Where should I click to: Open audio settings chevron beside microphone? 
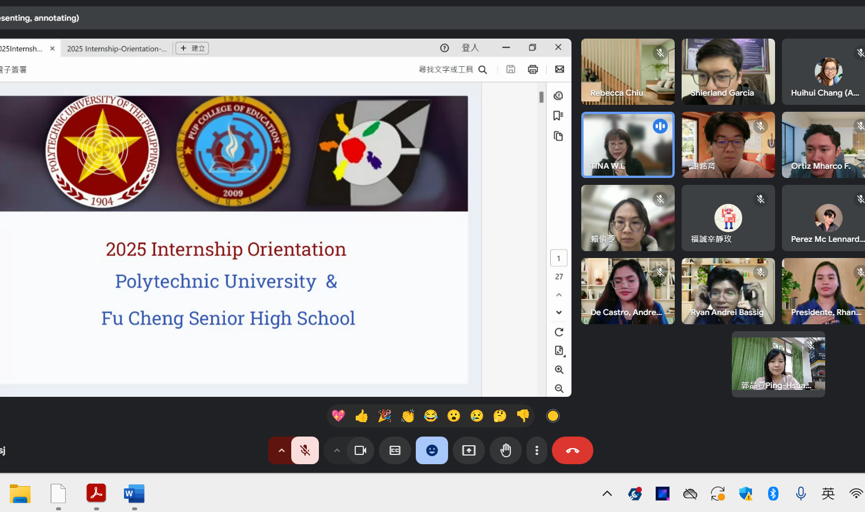click(x=281, y=450)
